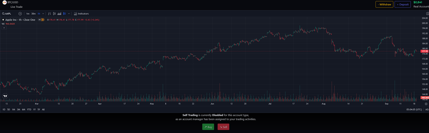Select the blue candlestick chart style
The height and width of the screenshot is (133, 429).
point(64,14)
